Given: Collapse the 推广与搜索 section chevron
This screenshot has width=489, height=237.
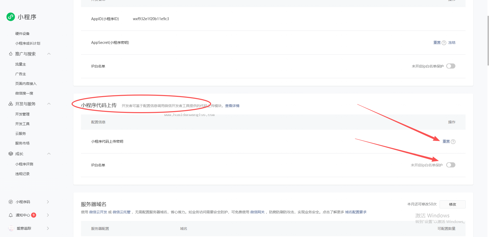Looking at the screenshot, I should [49, 54].
